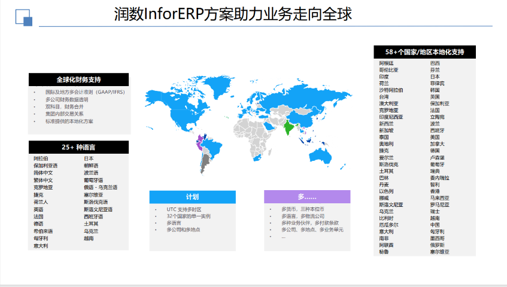Click 塞尔维亚 at the country list bottom
The width and height of the screenshot is (507, 287).
point(441,252)
